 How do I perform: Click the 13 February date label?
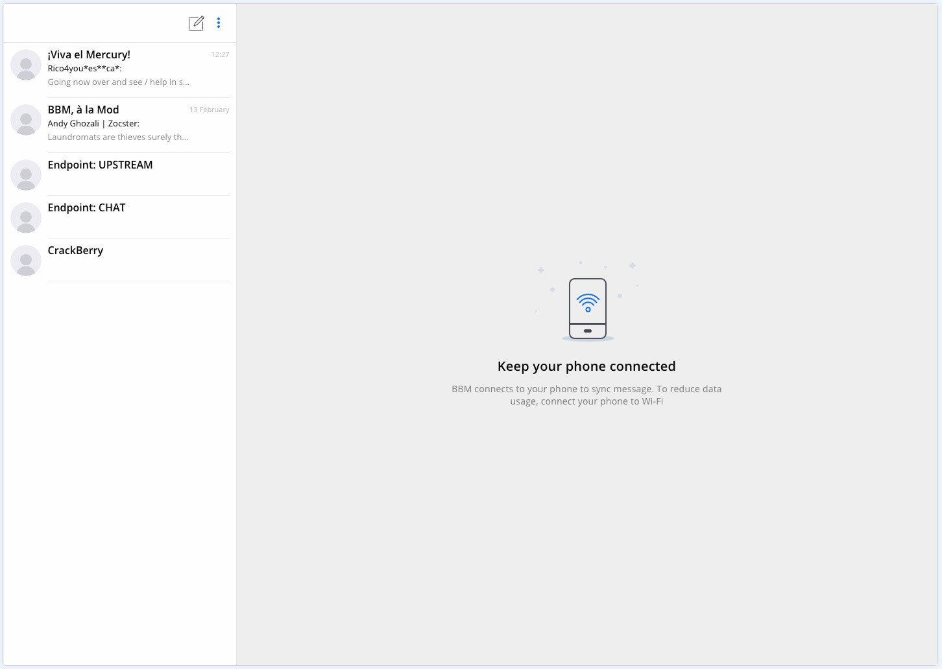(209, 110)
